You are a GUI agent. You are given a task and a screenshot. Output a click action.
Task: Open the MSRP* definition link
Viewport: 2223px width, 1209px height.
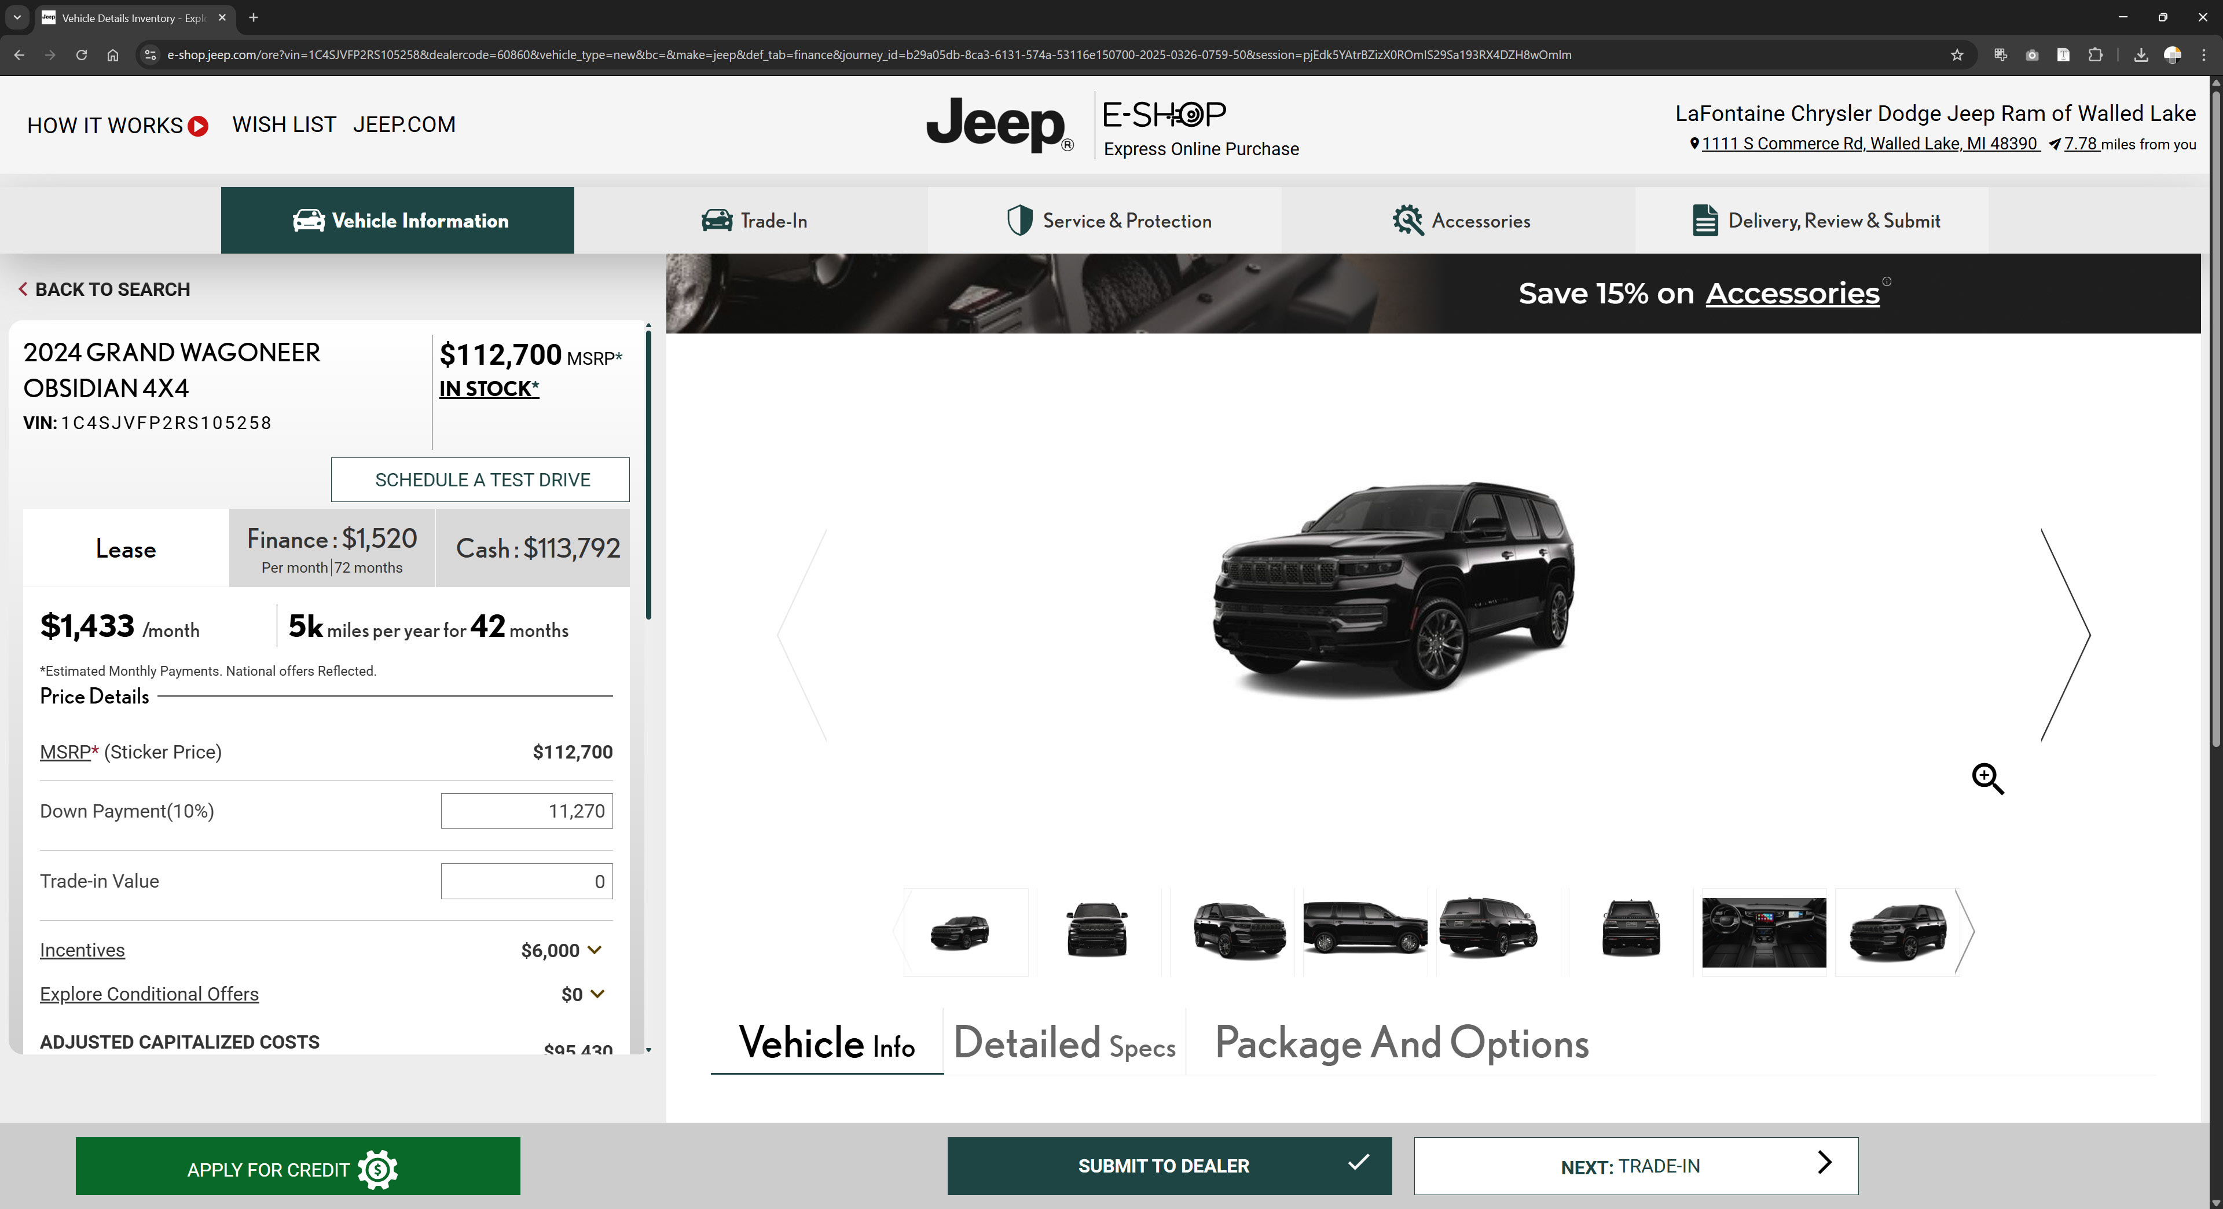pyautogui.click(x=69, y=752)
